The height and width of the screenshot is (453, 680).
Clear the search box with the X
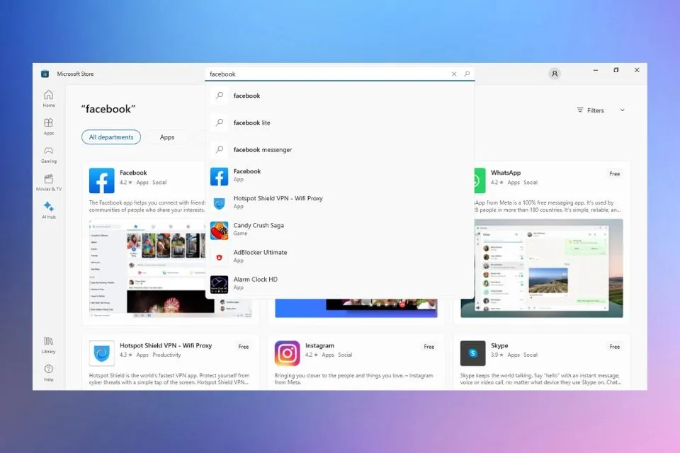tap(453, 74)
